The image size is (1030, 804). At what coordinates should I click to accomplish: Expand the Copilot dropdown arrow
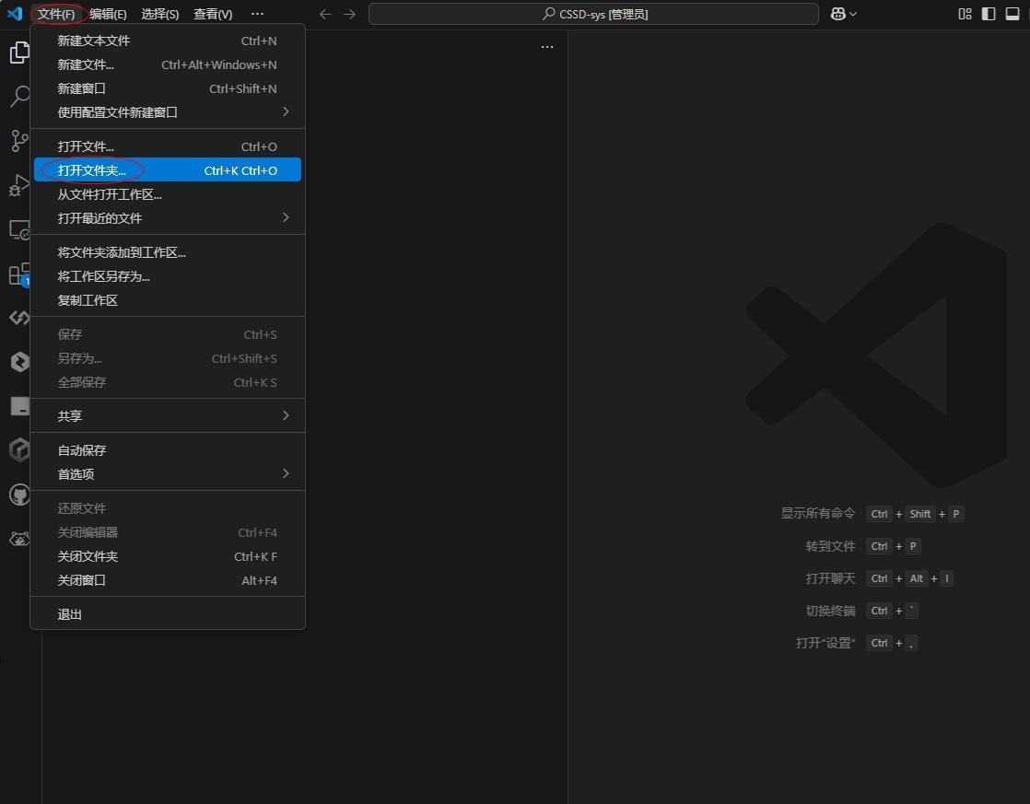[852, 14]
